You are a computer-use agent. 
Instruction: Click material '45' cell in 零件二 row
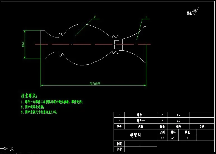(x=179, y=115)
